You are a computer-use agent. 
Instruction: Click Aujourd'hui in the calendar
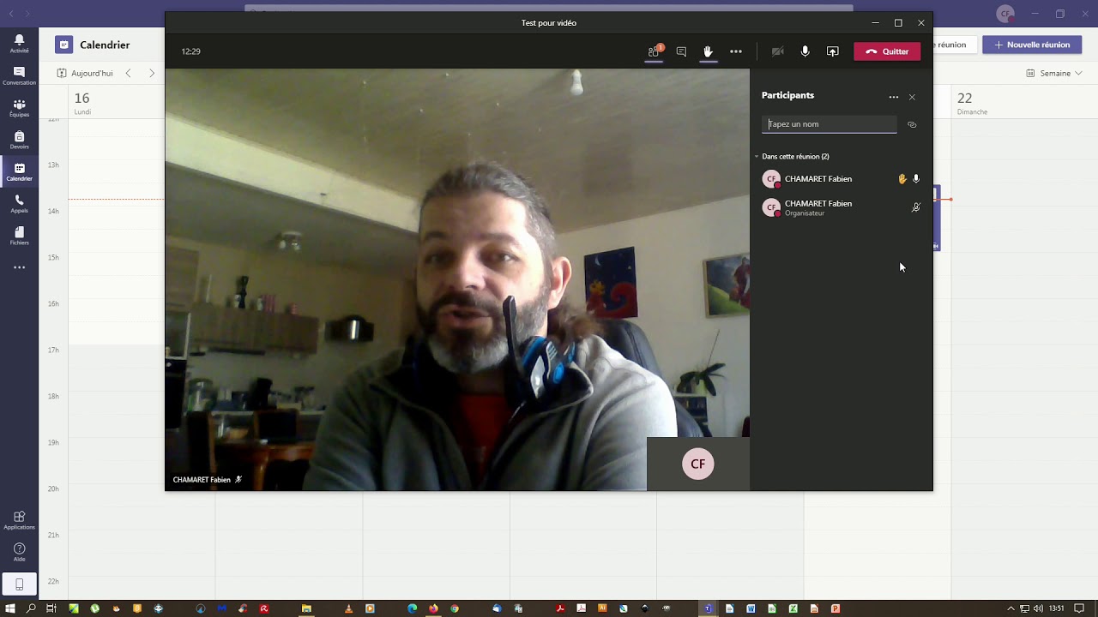[x=85, y=73]
